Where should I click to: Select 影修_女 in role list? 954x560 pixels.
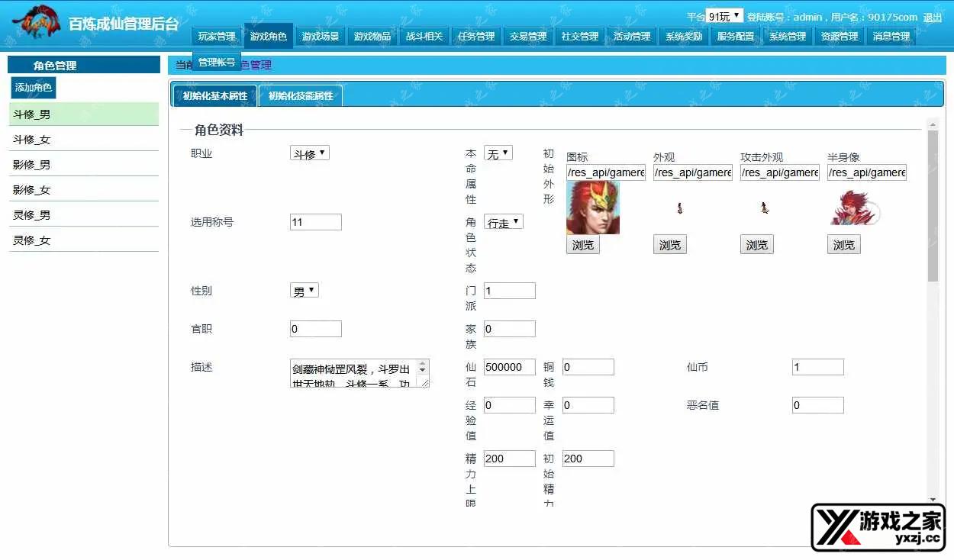point(32,190)
